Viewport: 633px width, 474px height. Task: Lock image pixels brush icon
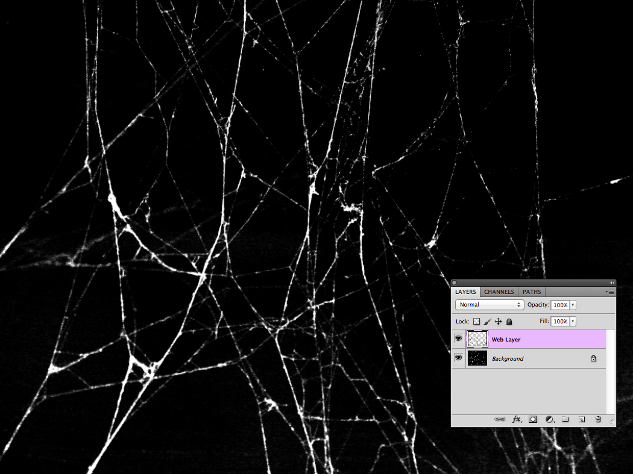point(488,322)
